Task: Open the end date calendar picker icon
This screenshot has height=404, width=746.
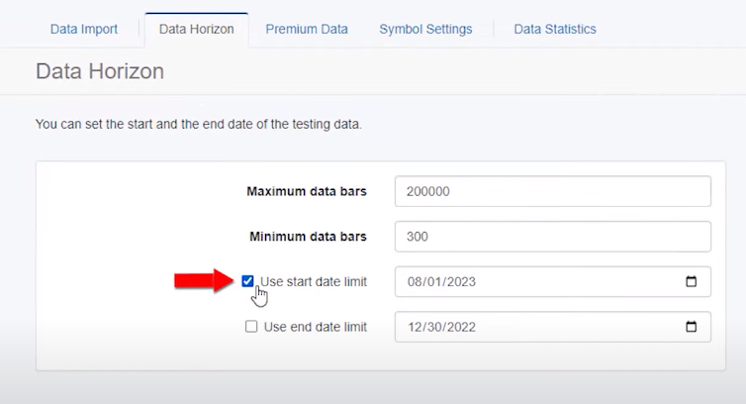Action: click(x=691, y=328)
